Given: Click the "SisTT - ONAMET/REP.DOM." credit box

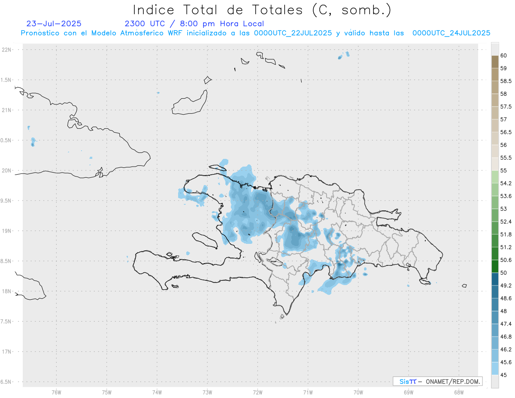Looking at the screenshot, I should pos(437,381).
